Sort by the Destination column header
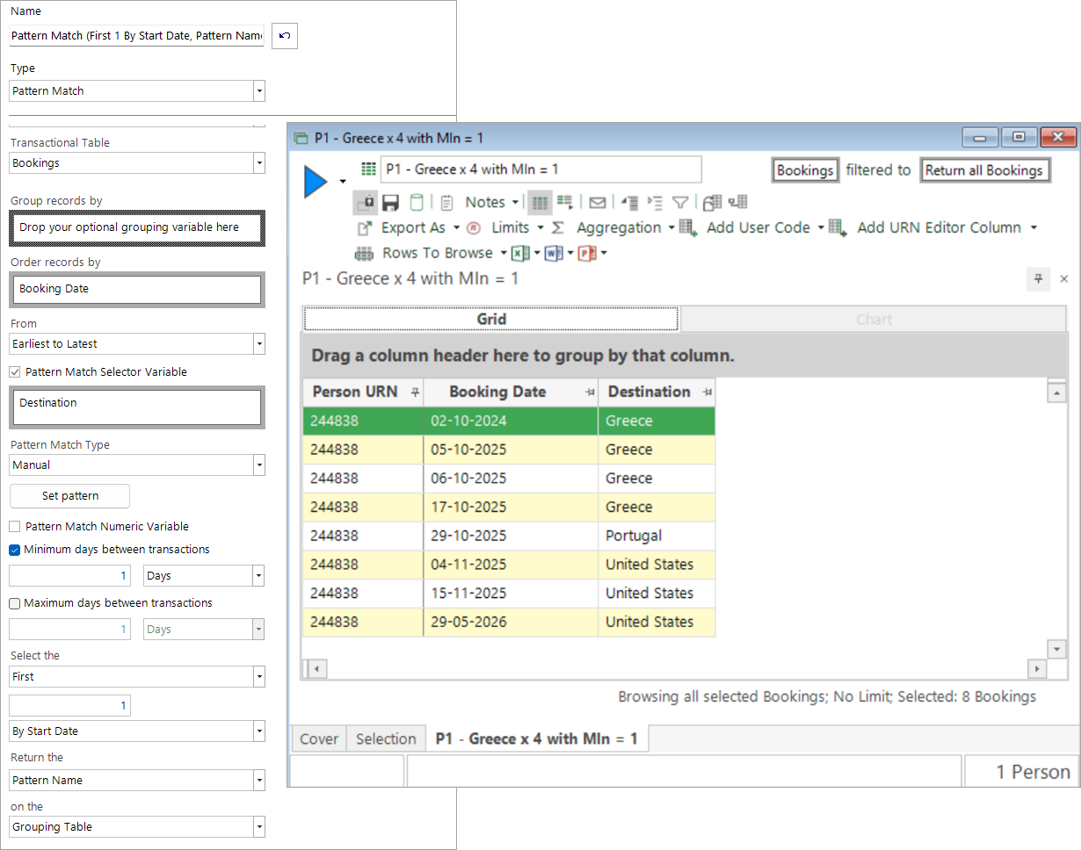This screenshot has height=850, width=1081. [649, 392]
